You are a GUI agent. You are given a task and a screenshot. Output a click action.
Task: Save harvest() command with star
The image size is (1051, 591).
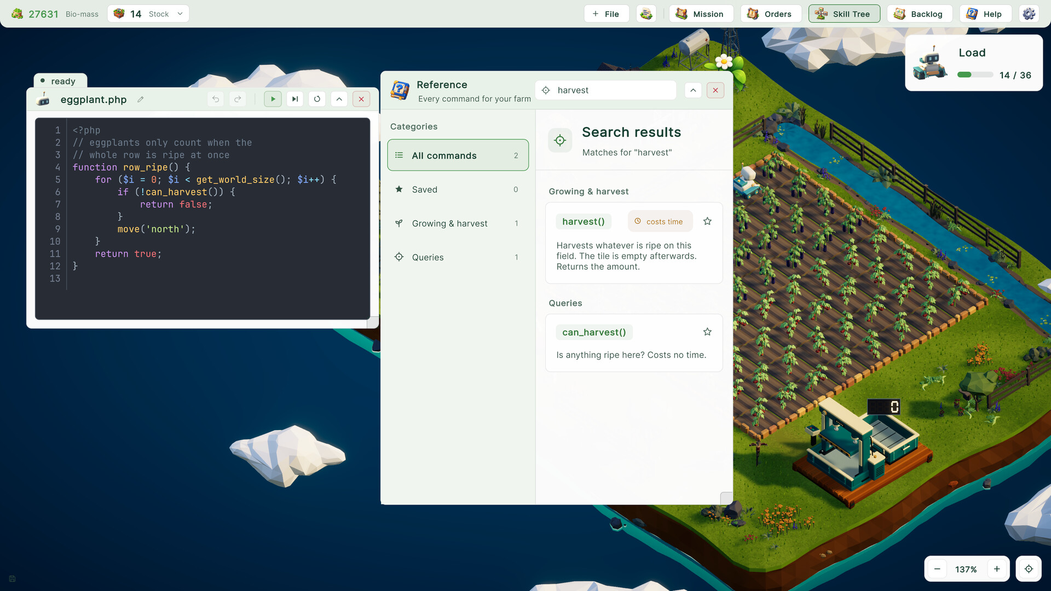pos(707,221)
